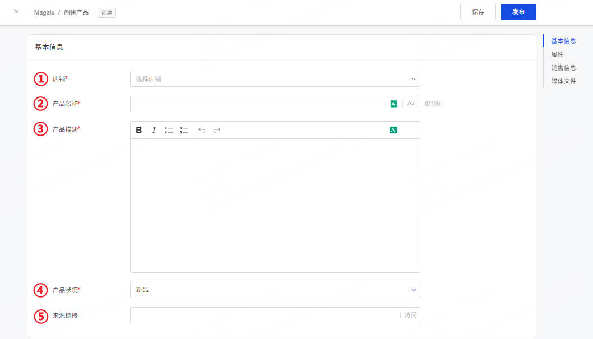
Task: Click 访问 link in source link field
Action: [x=410, y=315]
